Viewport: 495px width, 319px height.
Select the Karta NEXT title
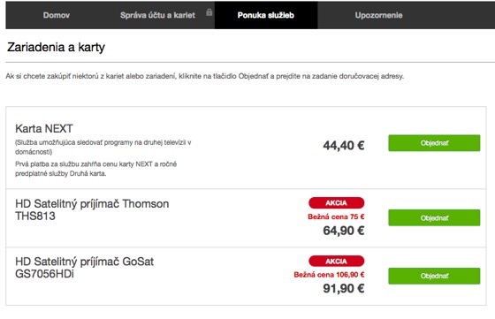[44, 129]
